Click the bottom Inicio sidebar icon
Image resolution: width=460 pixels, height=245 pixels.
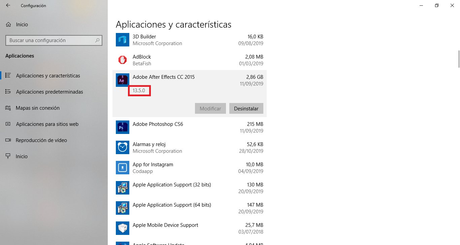8,156
